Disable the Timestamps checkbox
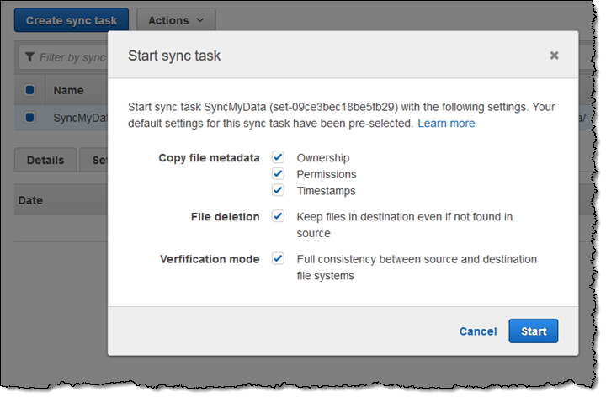Viewport: 606px width, 397px height. click(278, 190)
